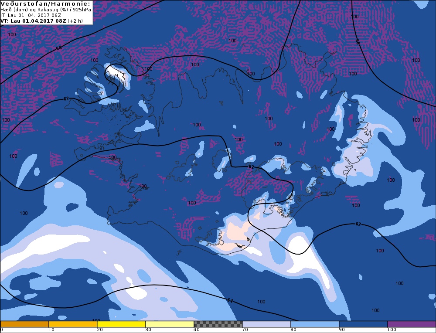
Task: Click the 'VT: Lau 01.04.2017 08Z (+2 h)' line
Action: (42, 21)
